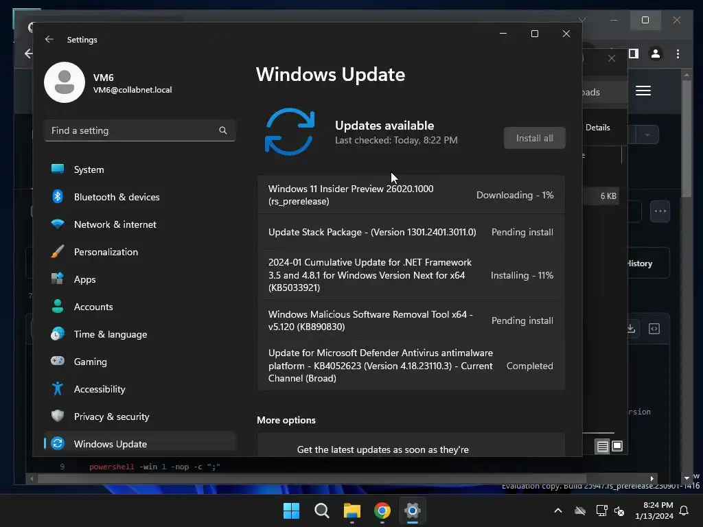Open taskbar Search
This screenshot has height=527, width=703.
coord(322,511)
